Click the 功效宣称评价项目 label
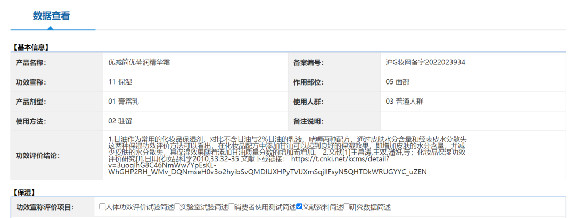 point(45,207)
